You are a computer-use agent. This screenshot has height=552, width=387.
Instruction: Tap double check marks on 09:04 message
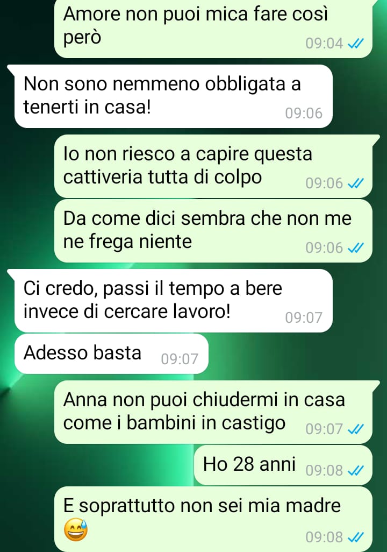click(355, 44)
